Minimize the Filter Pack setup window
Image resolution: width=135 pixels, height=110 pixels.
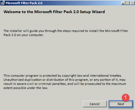123,3
